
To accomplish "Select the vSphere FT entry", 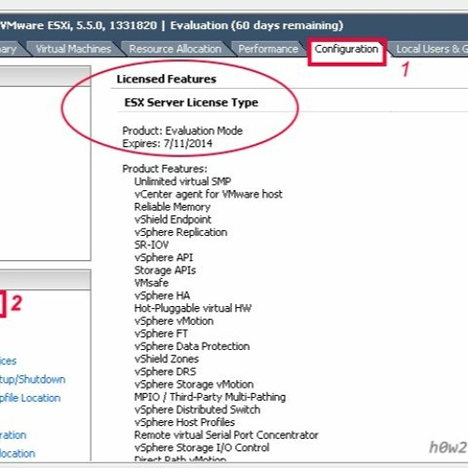I will [x=161, y=333].
